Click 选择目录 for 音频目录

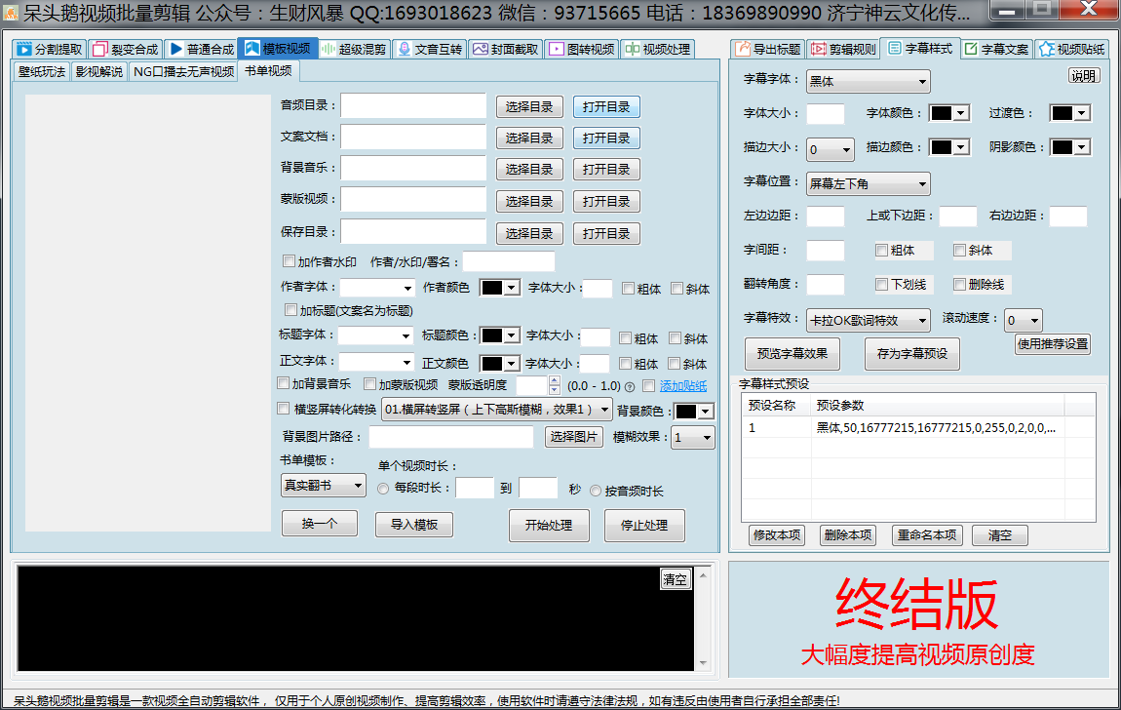point(529,106)
